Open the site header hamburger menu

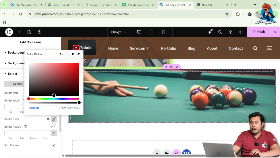tap(270, 48)
